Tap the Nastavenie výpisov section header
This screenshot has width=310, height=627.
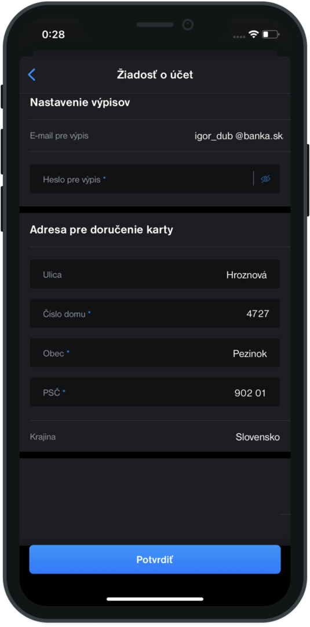pyautogui.click(x=80, y=103)
